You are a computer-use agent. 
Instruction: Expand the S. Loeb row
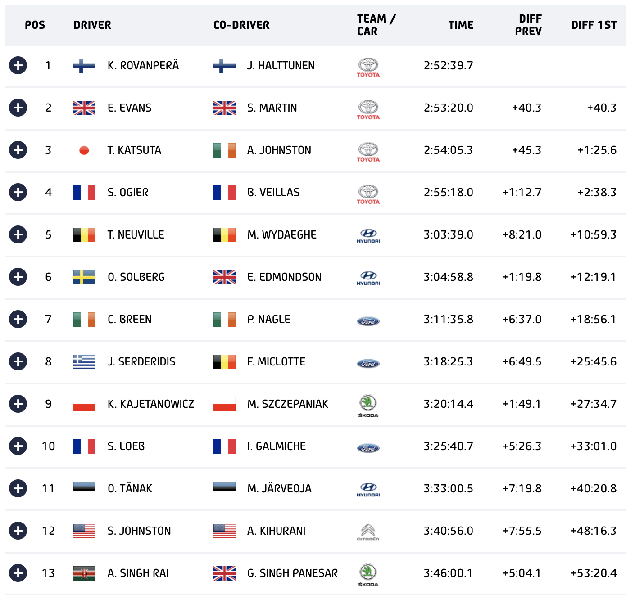18,446
